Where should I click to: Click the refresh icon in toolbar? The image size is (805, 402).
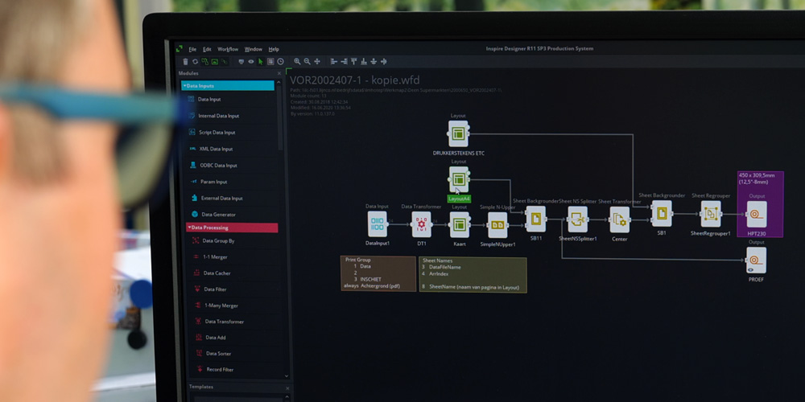click(x=195, y=62)
